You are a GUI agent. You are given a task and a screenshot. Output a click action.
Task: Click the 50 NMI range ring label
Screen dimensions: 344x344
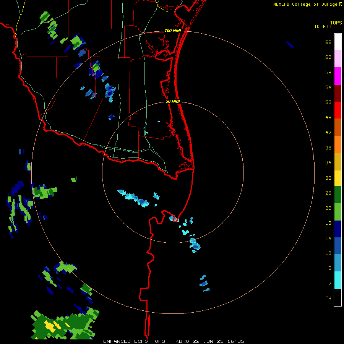(173, 101)
